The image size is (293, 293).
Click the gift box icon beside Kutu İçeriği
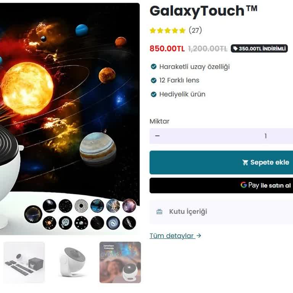pos(159,211)
